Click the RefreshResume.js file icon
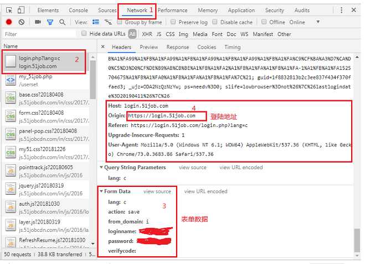365x264 pixels. pyautogui.click(x=11, y=242)
